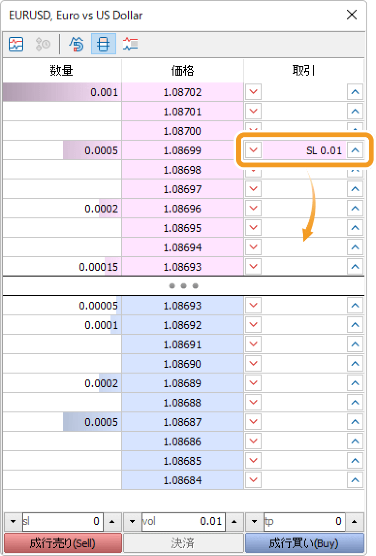
Task: Click red sell arrow at 1.08687
Action: [253, 422]
